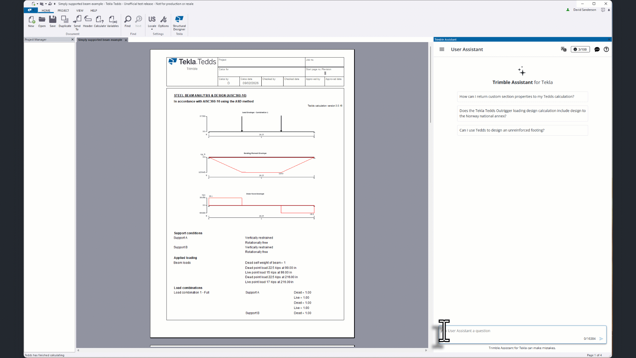636x358 pixels.
Task: Click the Job no. header field
Action: pos(324,62)
